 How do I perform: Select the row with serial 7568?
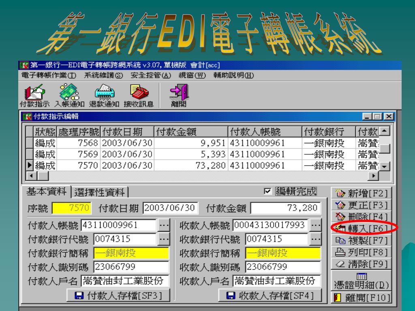(x=203, y=143)
